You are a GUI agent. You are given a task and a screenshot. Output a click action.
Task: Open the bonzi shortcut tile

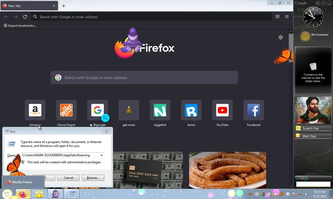191,110
